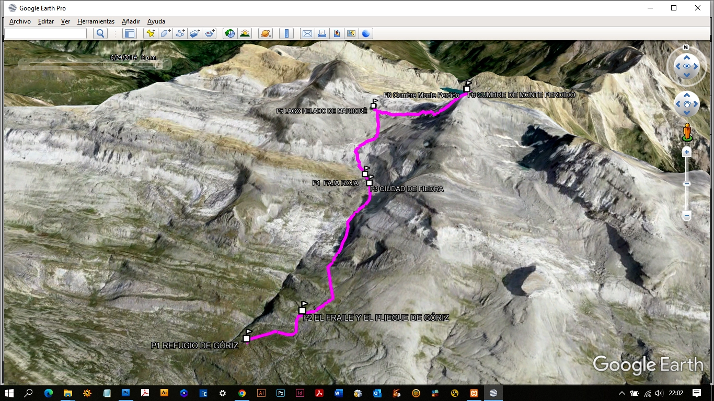The height and width of the screenshot is (401, 714).
Task: Open the planets selector on the Saturn icon
Action: [x=264, y=33]
